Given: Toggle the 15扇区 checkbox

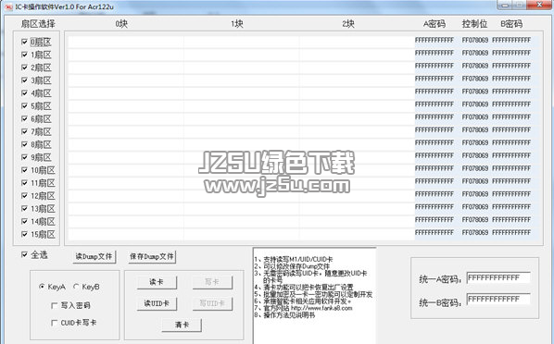Looking at the screenshot, I should (24, 234).
